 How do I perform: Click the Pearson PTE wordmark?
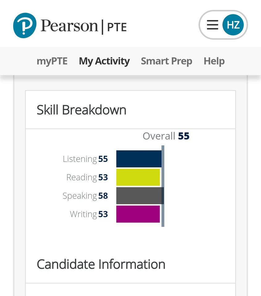click(84, 26)
